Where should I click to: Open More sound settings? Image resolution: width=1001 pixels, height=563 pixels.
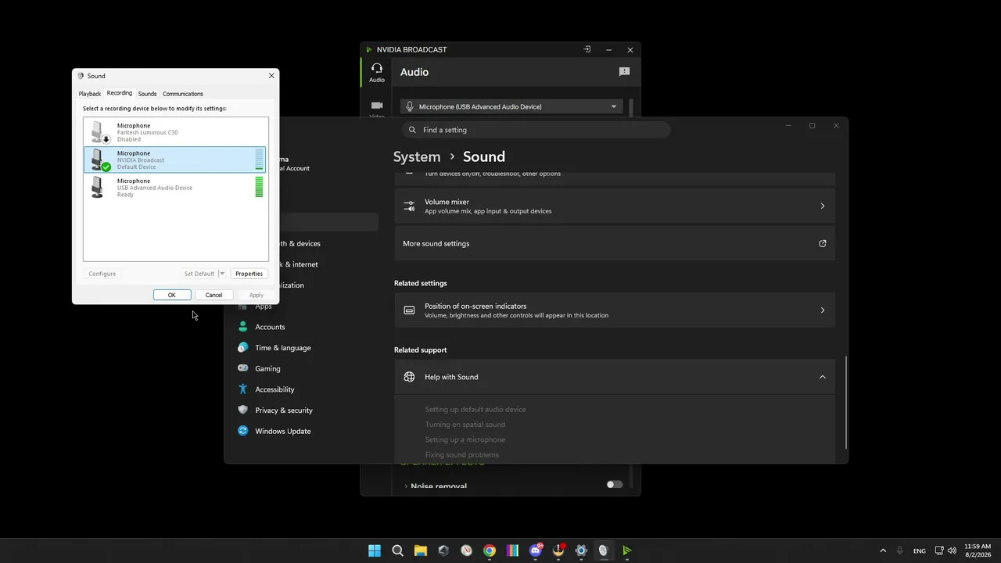[x=615, y=243]
